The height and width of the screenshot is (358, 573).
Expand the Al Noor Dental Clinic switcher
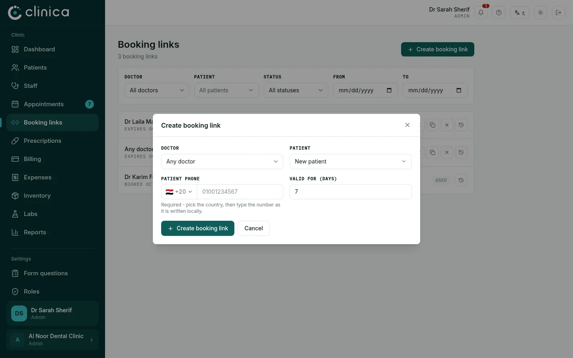pyautogui.click(x=53, y=340)
